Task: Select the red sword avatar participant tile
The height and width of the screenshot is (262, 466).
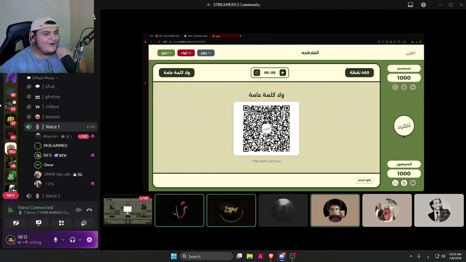Action: coord(179,210)
